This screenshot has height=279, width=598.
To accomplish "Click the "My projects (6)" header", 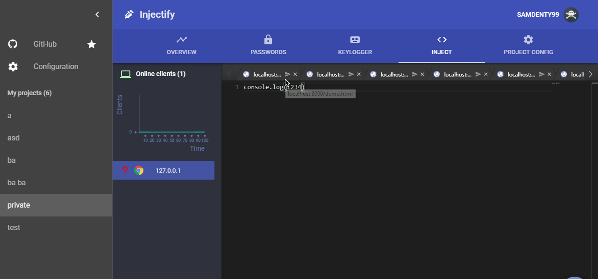I will coord(29,93).
